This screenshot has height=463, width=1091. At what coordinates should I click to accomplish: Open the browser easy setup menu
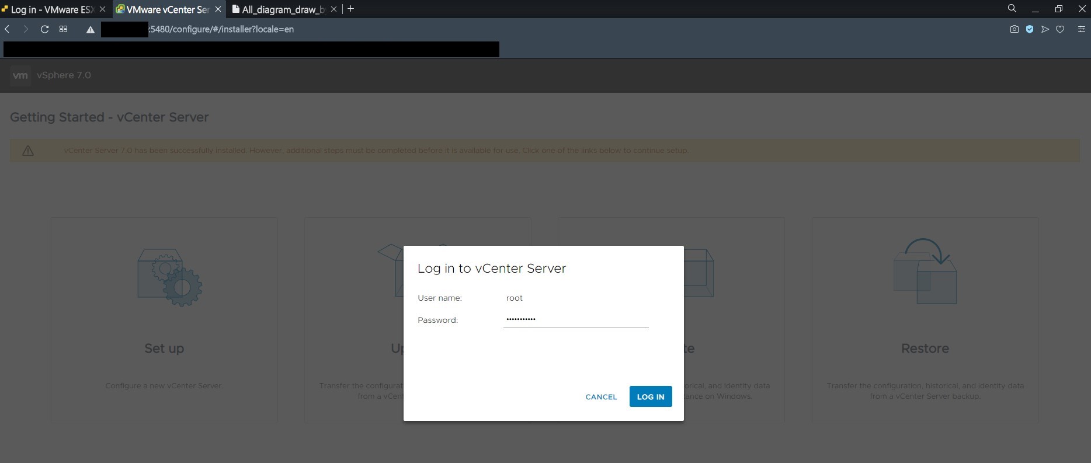point(1081,29)
